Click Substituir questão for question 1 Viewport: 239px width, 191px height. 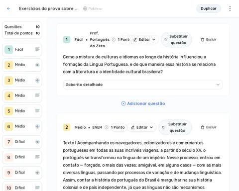pos(176,39)
